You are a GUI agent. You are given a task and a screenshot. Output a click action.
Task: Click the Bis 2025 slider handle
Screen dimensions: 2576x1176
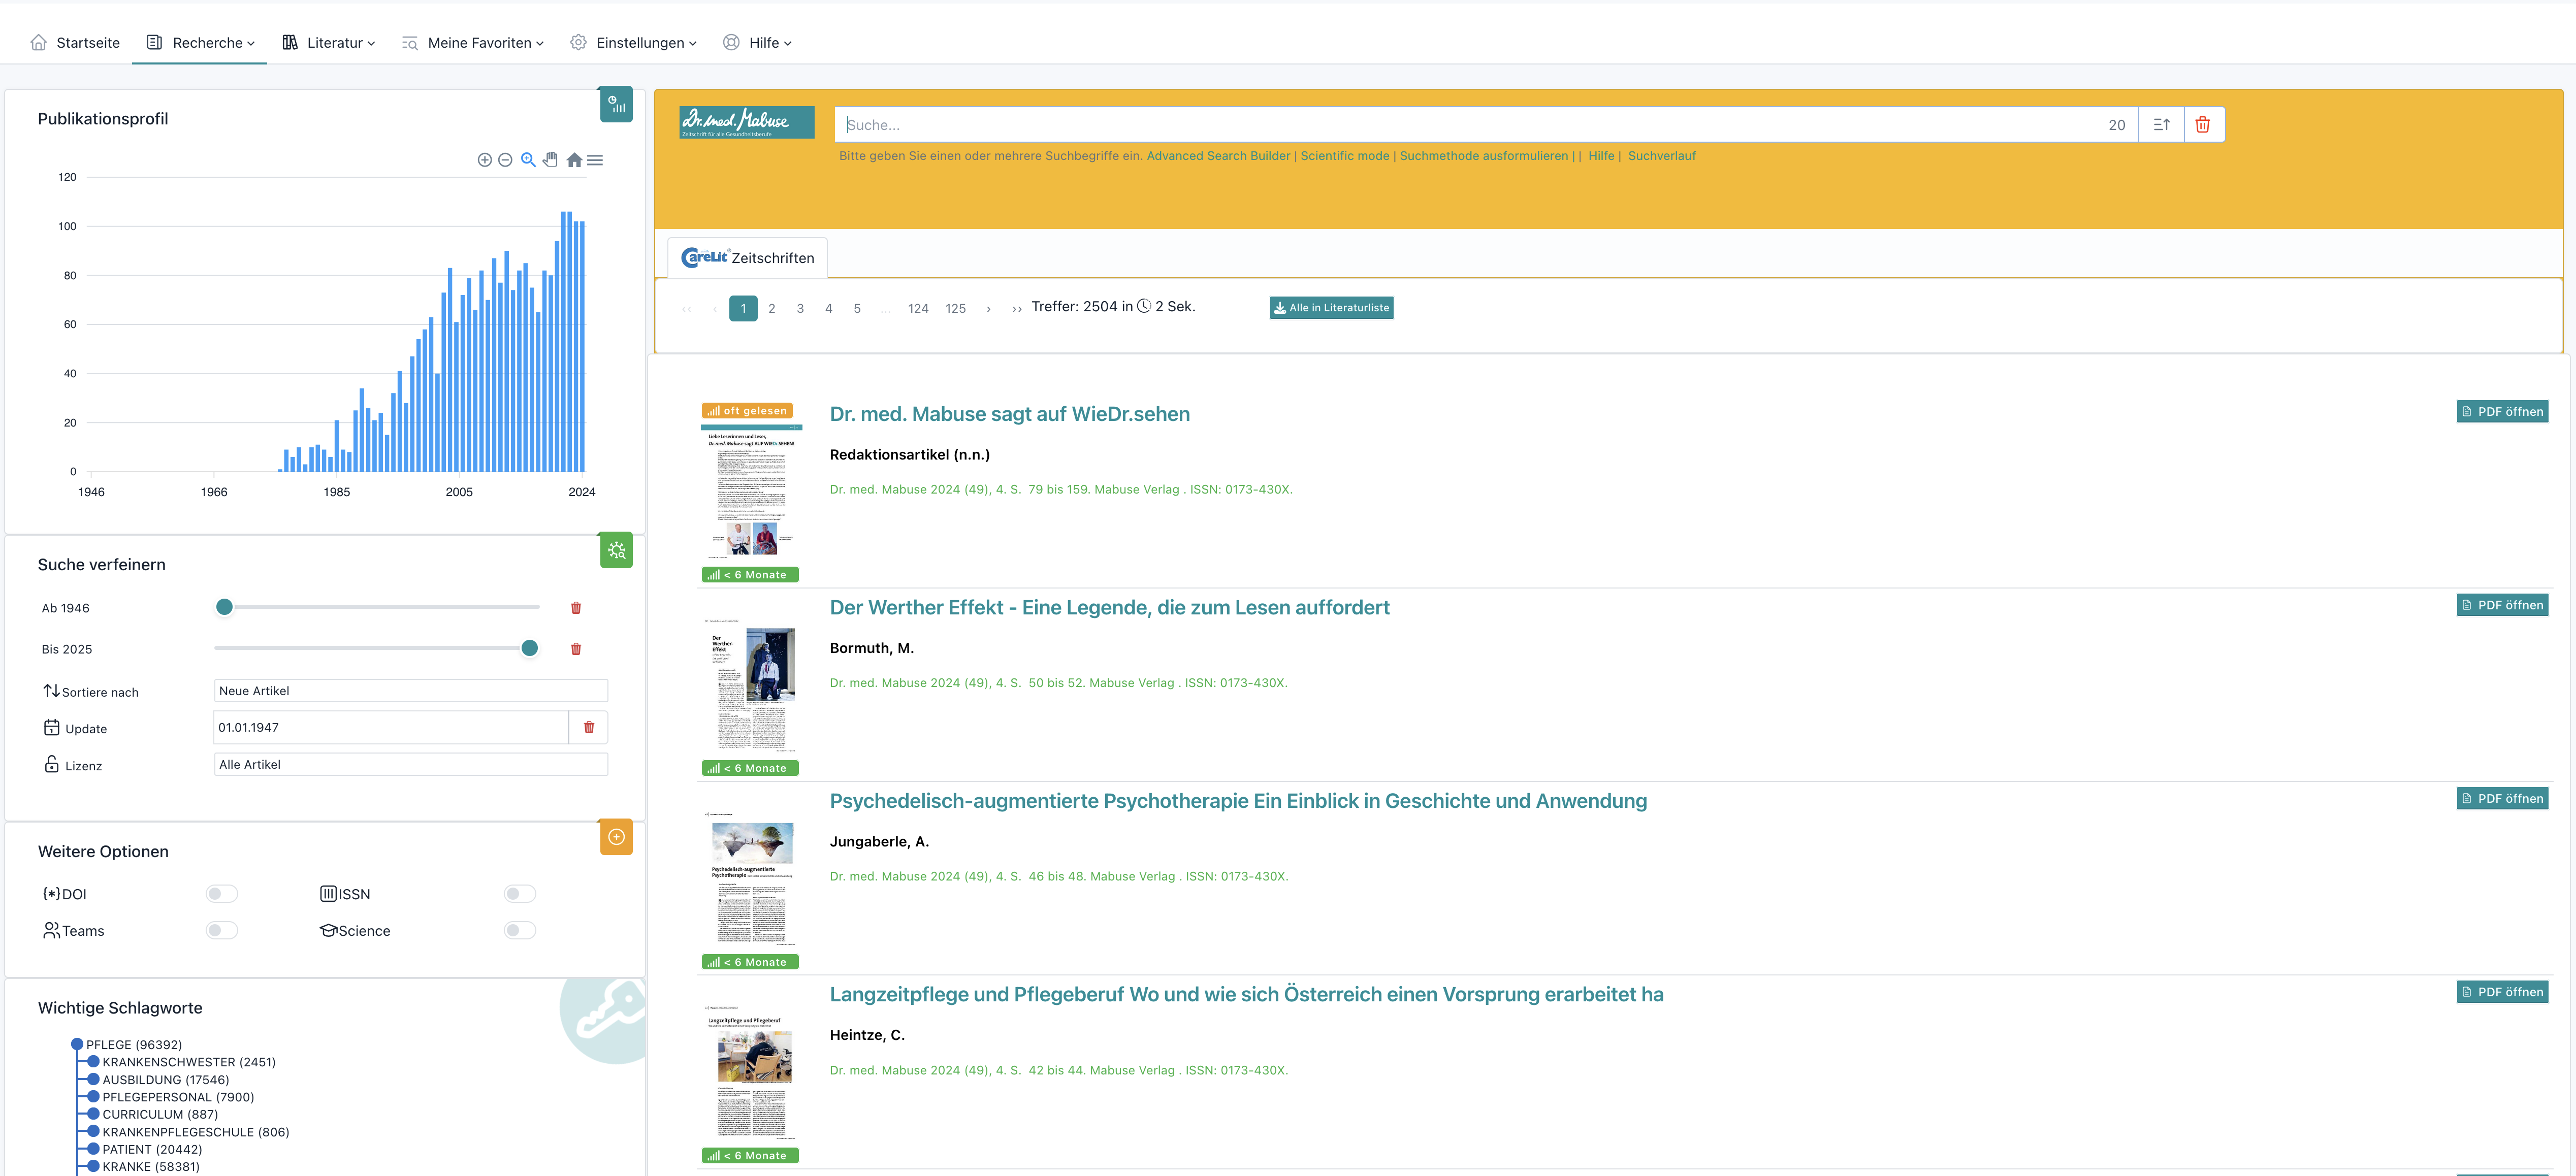point(529,648)
